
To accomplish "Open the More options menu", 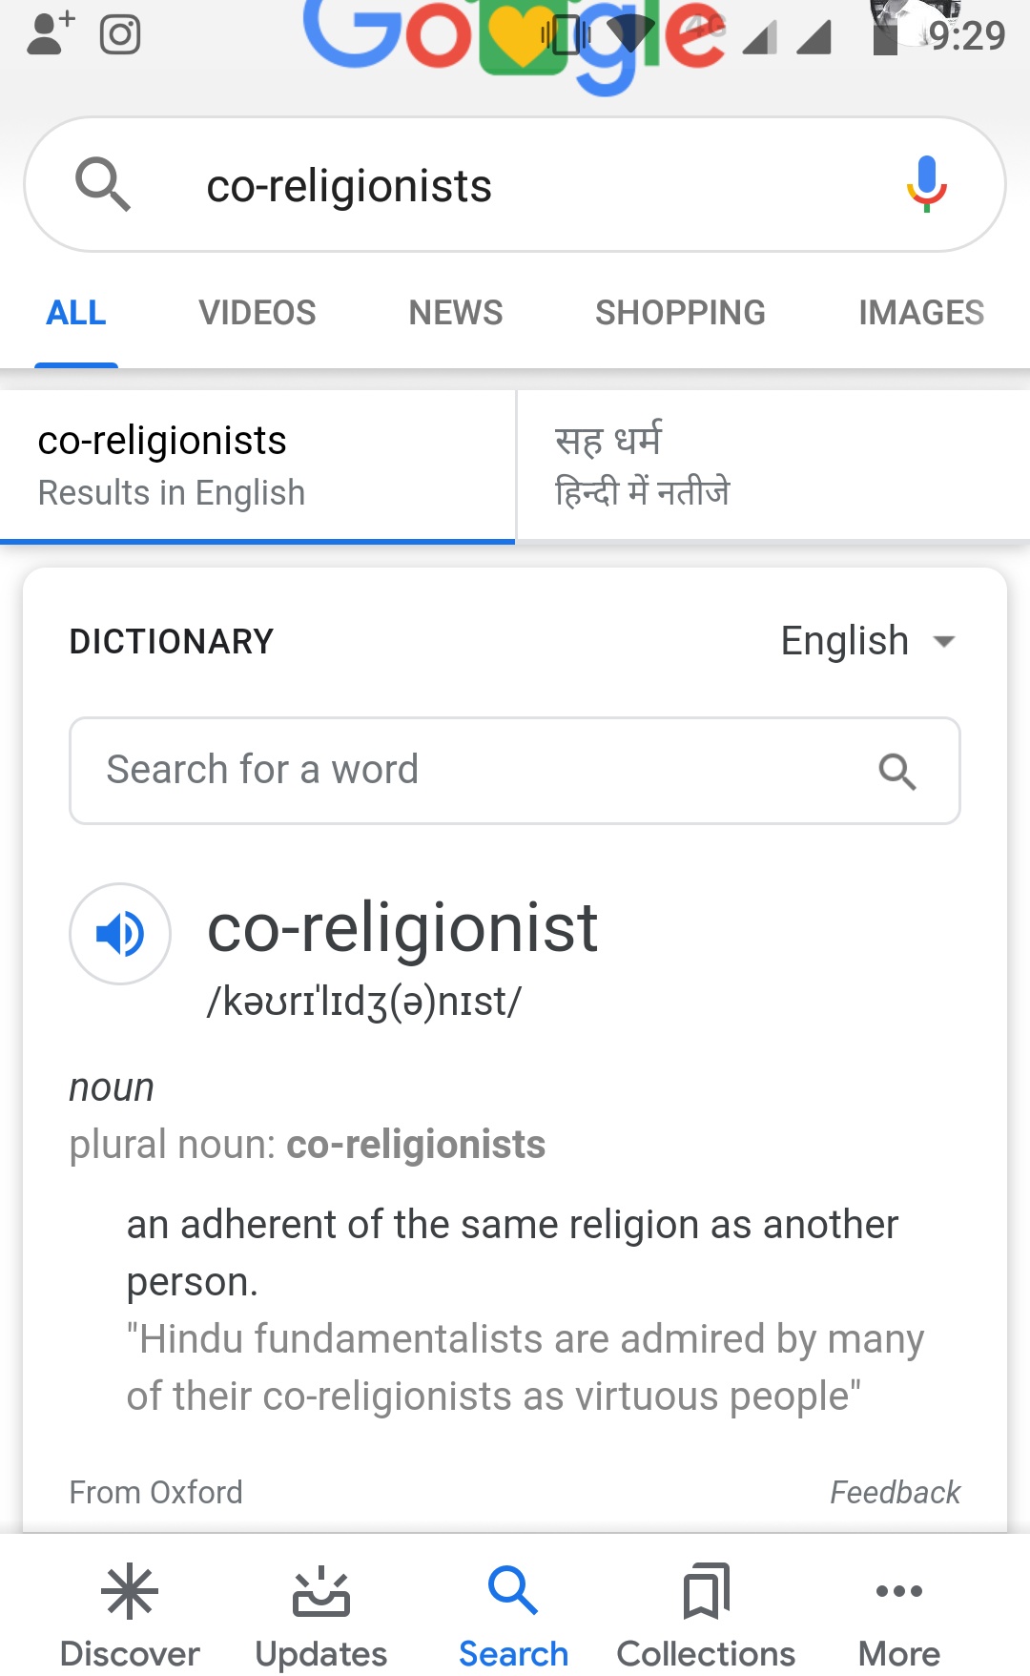I will pos(898,1613).
